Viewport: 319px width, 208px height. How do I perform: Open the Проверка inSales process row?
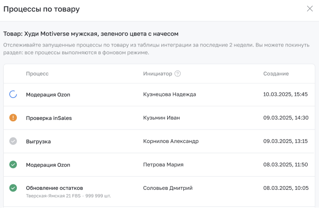pyautogui.click(x=49, y=118)
